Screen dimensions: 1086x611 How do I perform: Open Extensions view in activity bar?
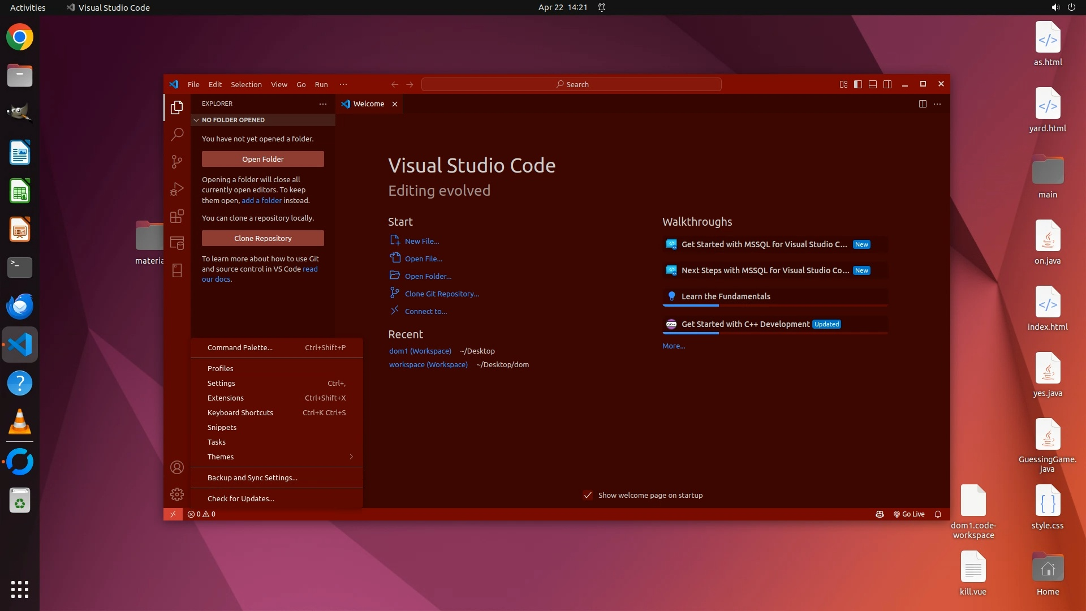[x=177, y=216]
